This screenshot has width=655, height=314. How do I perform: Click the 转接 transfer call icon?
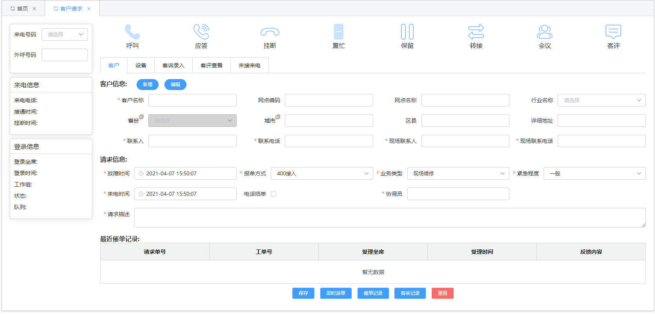click(x=476, y=32)
